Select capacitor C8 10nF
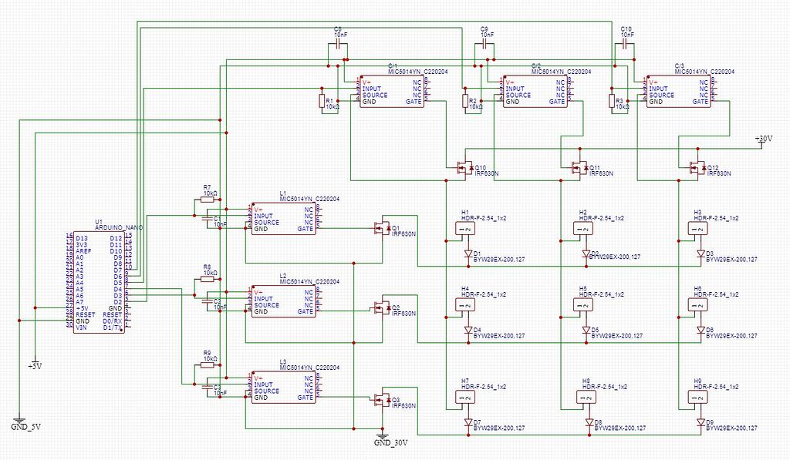790x460 pixels. [338, 45]
